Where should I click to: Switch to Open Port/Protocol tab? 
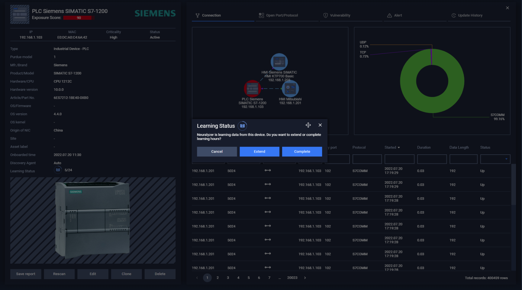pyautogui.click(x=287, y=15)
